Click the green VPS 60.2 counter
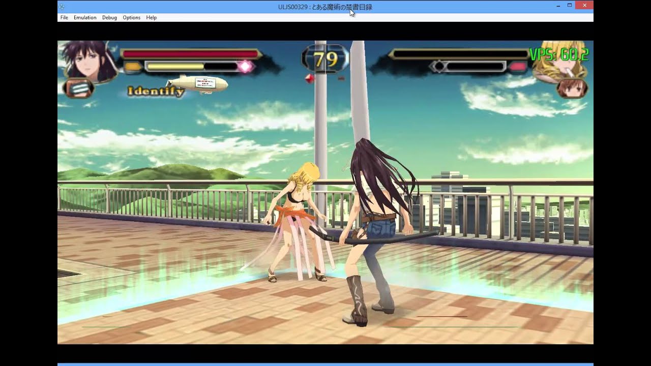 click(559, 55)
